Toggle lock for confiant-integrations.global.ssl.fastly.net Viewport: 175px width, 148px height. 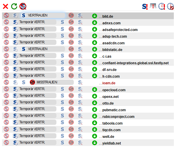tap(95, 63)
